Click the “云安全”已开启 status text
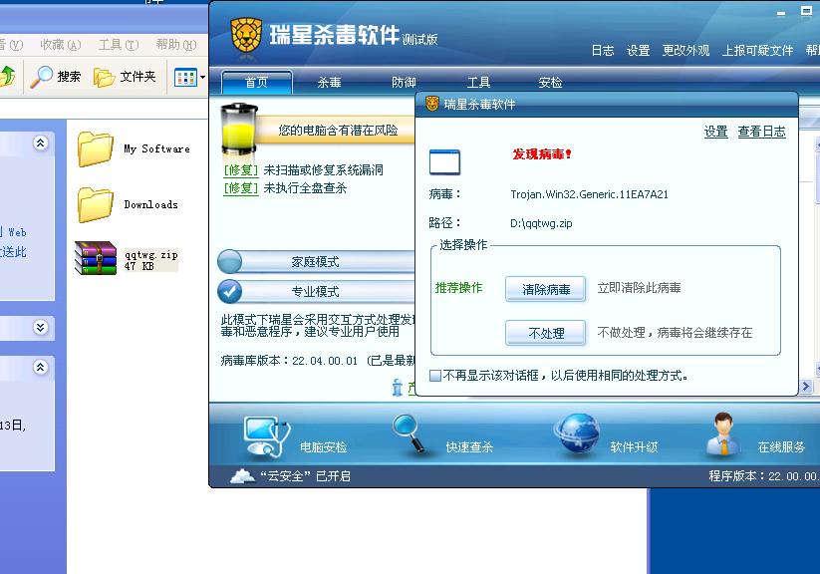820x574 pixels. coord(306,476)
